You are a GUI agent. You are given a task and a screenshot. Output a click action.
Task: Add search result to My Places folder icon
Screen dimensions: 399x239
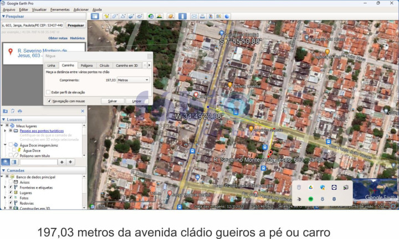point(5,111)
